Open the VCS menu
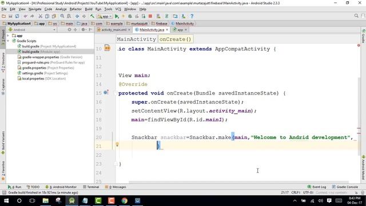Screen dimensions: 366x206 coord(118,9)
